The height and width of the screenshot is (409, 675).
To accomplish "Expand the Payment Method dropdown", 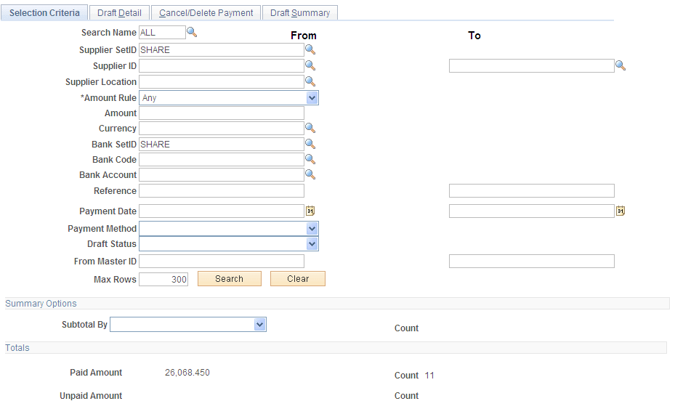I will coord(312,229).
